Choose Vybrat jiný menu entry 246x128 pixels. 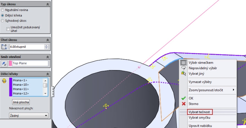(x=196, y=74)
